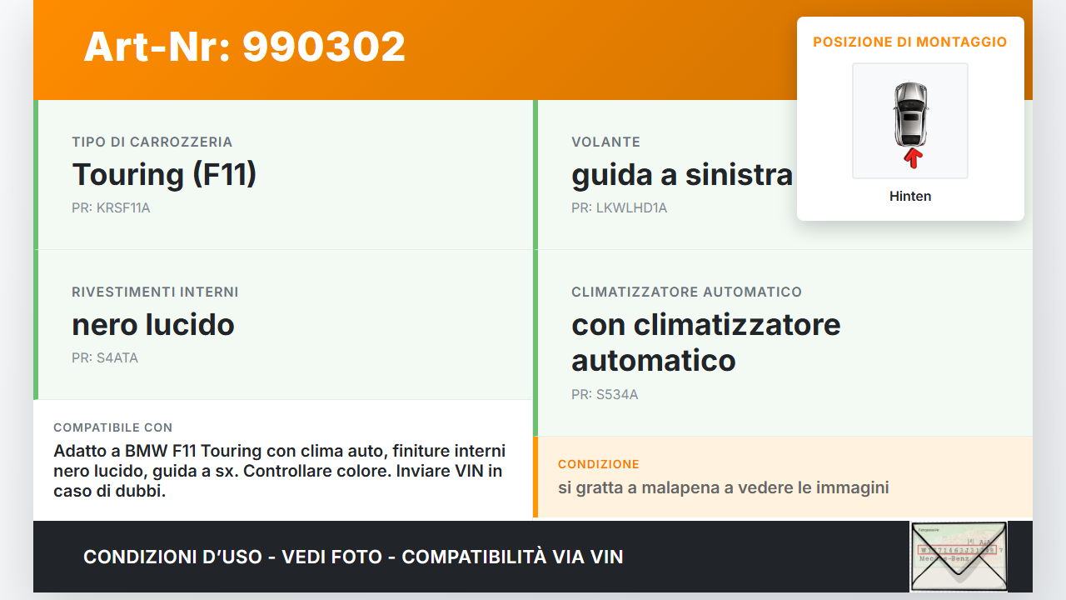
Task: Select the nero lucido interior trim value
Action: [x=153, y=324]
